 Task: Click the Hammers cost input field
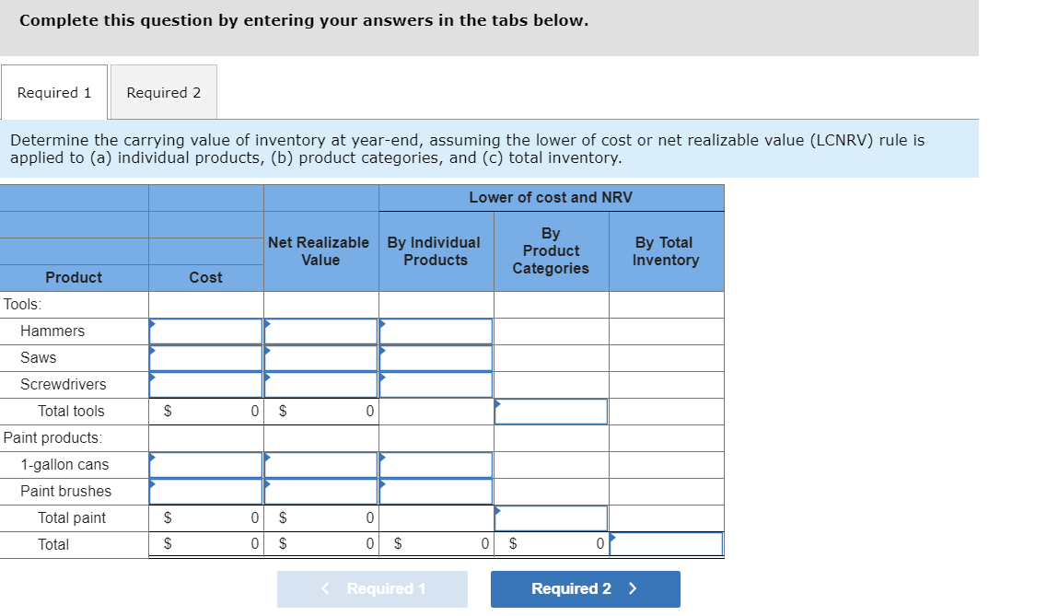click(204, 331)
